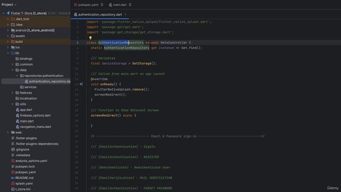
Task: Expand the .idea folder
Action: point(8,25)
